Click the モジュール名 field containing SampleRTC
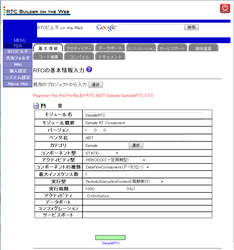 [x=144, y=115]
